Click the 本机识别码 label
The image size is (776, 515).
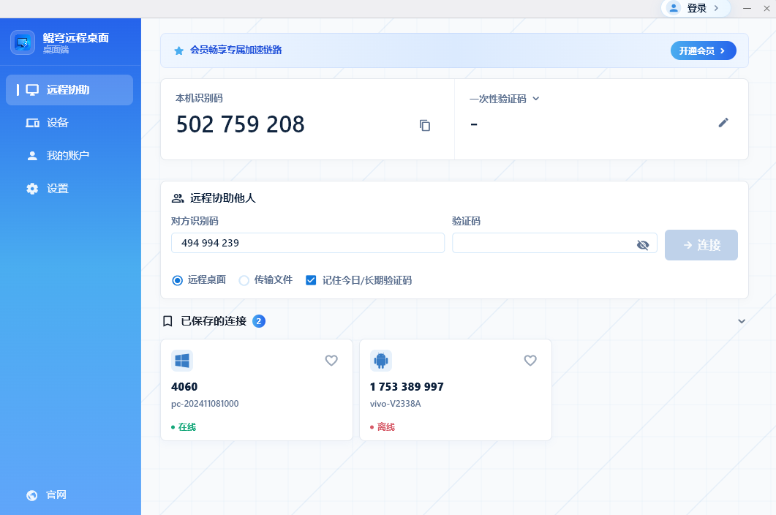(x=200, y=98)
